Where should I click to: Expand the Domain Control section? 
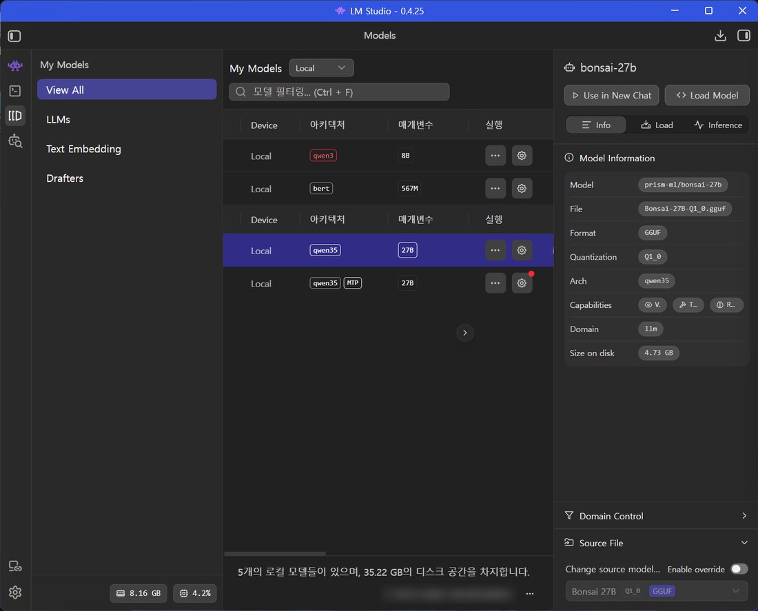tap(656, 516)
